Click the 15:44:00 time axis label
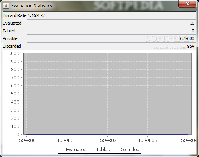This screenshot has width=199, height=157. (x=26, y=140)
